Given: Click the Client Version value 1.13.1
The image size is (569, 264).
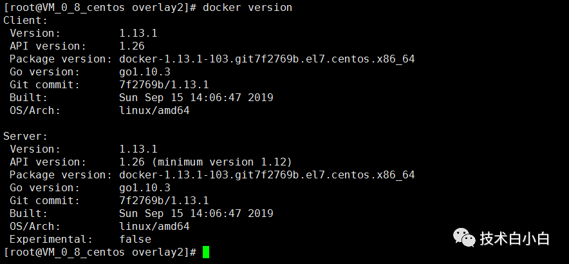Looking at the screenshot, I should tap(138, 33).
